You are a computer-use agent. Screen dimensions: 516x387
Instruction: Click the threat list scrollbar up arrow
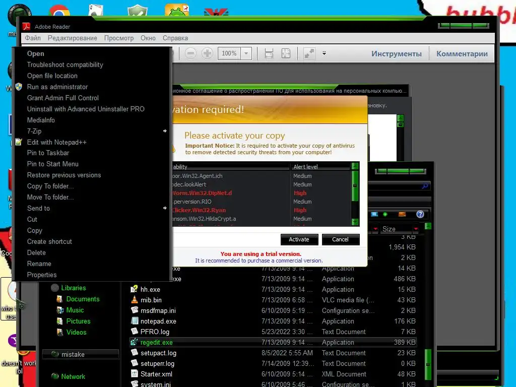tap(355, 166)
